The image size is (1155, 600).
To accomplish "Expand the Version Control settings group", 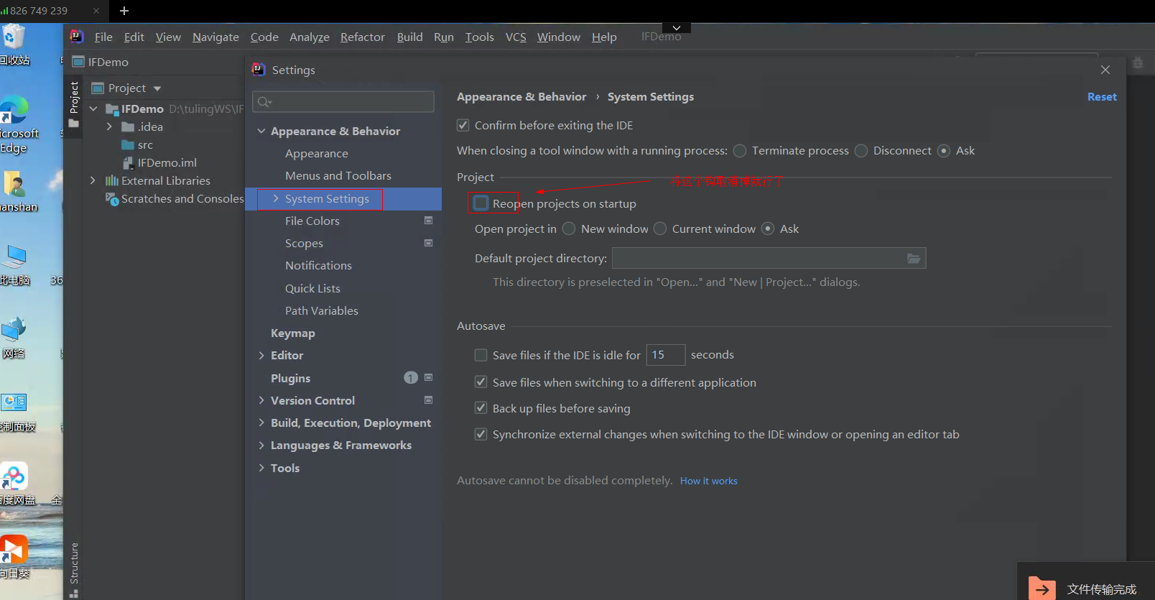I will click(x=261, y=400).
